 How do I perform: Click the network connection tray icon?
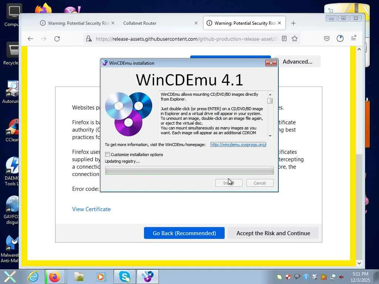pos(333,277)
